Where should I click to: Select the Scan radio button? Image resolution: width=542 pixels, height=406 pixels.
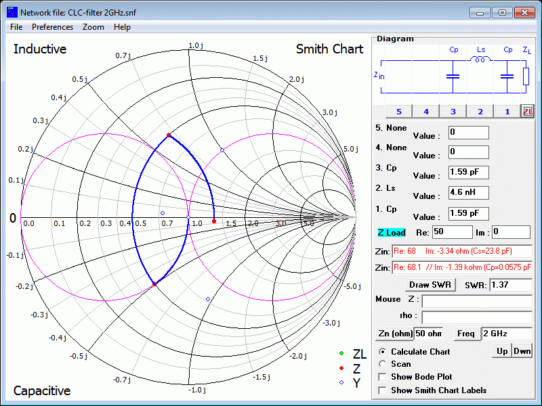click(x=382, y=364)
